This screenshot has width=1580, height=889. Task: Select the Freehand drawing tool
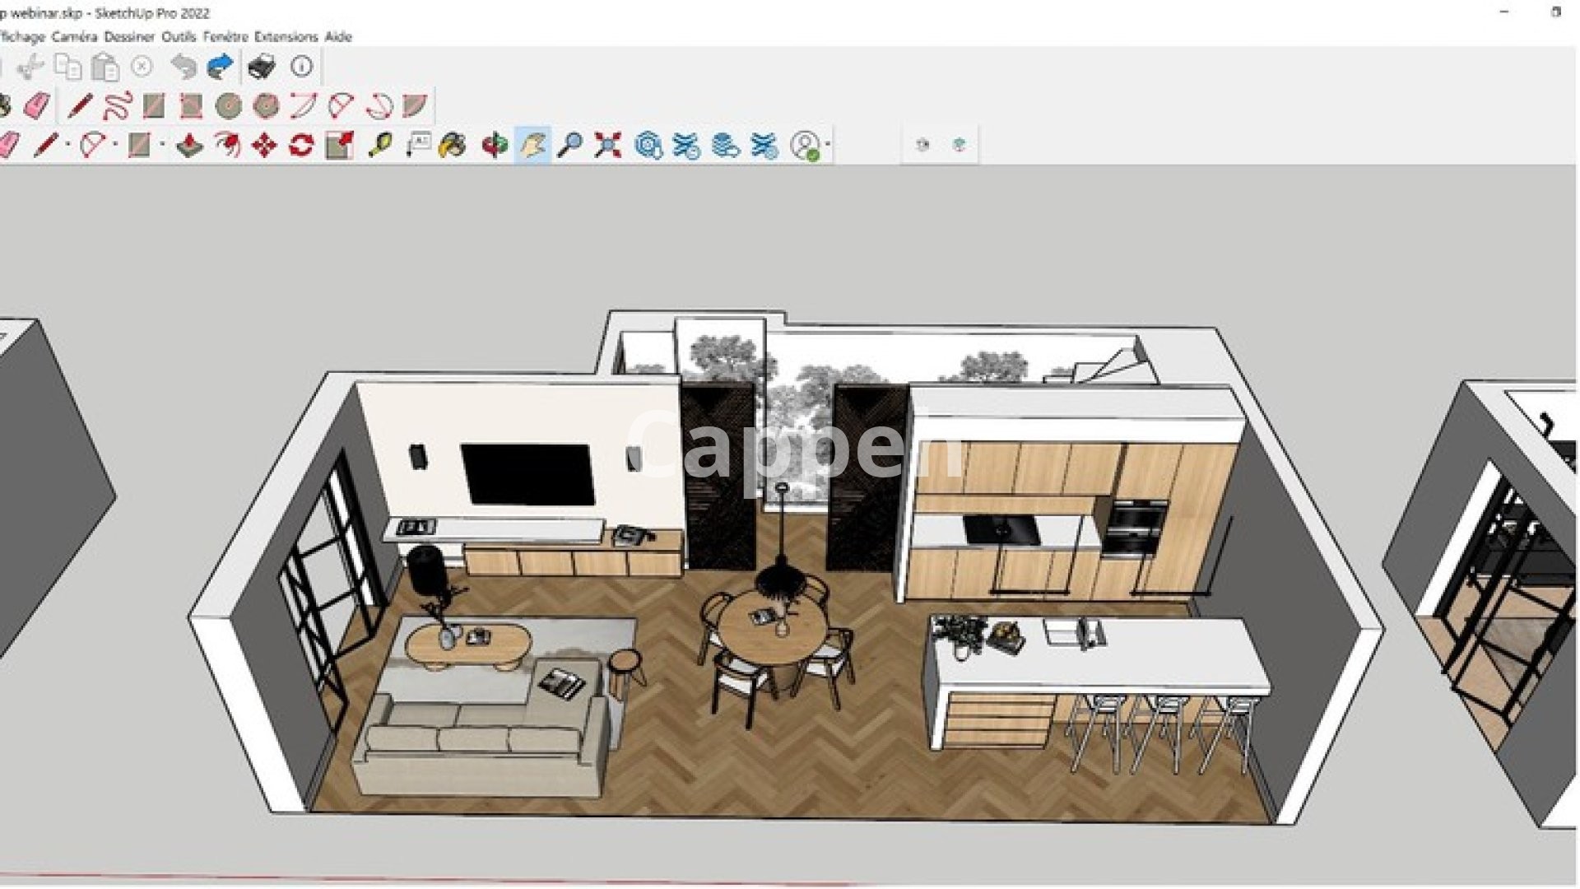[117, 106]
